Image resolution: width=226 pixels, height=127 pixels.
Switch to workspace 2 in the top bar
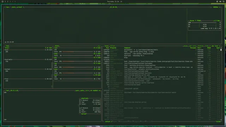pos(8,1)
